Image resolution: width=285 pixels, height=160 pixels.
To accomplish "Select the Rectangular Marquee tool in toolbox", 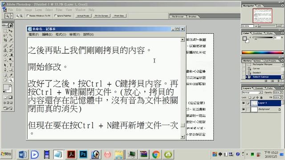I will (5, 31).
